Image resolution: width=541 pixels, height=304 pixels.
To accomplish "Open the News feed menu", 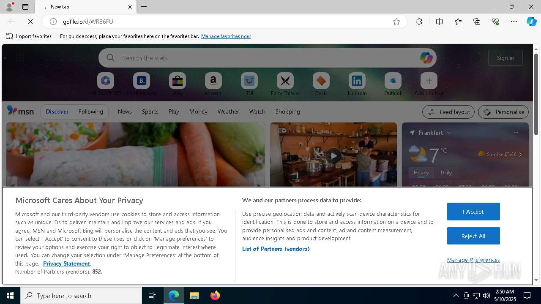I will click(x=125, y=111).
